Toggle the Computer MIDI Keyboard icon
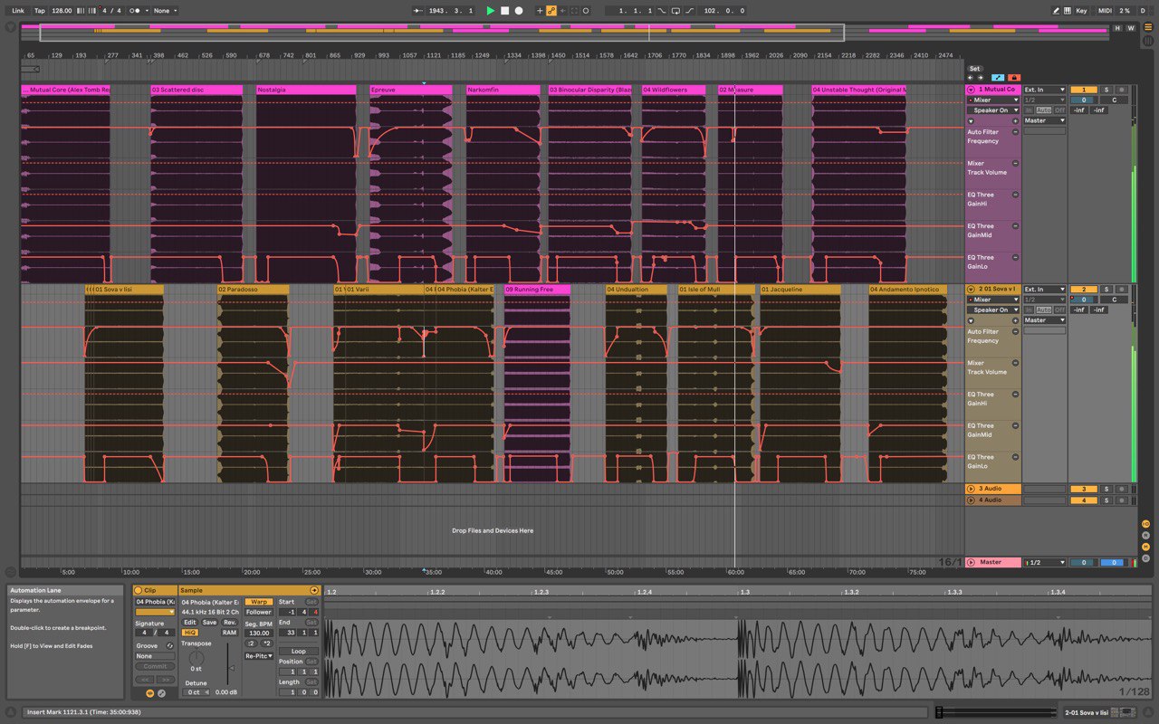This screenshot has width=1159, height=724. (x=1068, y=11)
